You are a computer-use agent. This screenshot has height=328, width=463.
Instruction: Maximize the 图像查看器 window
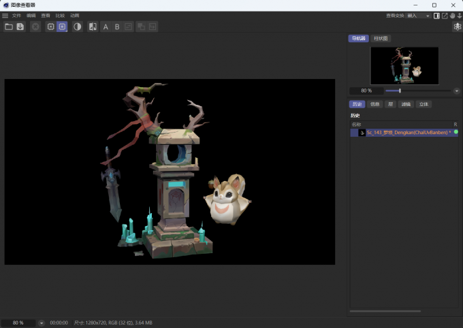434,5
